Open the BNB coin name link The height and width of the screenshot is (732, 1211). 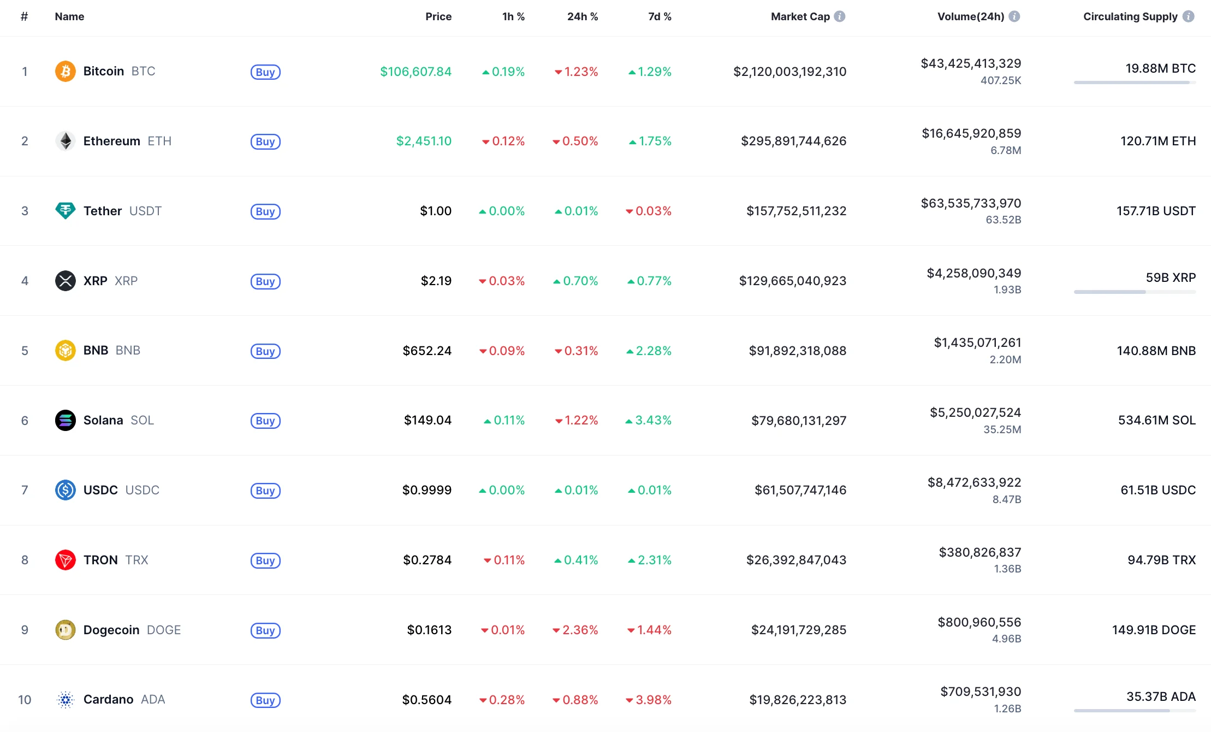click(96, 350)
